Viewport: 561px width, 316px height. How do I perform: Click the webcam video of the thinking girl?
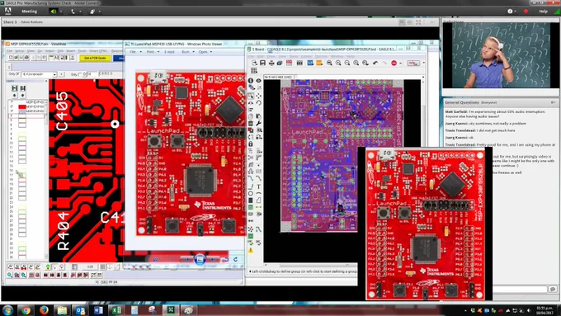click(x=501, y=55)
